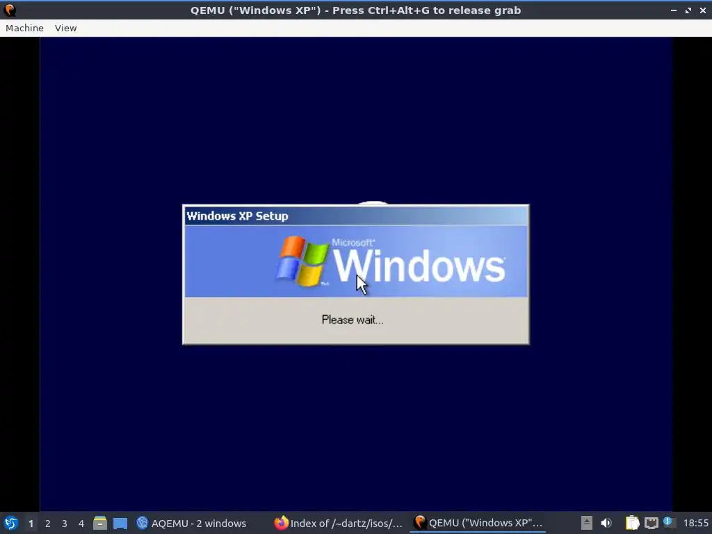Open the clipboard manager tray icon

(x=632, y=523)
